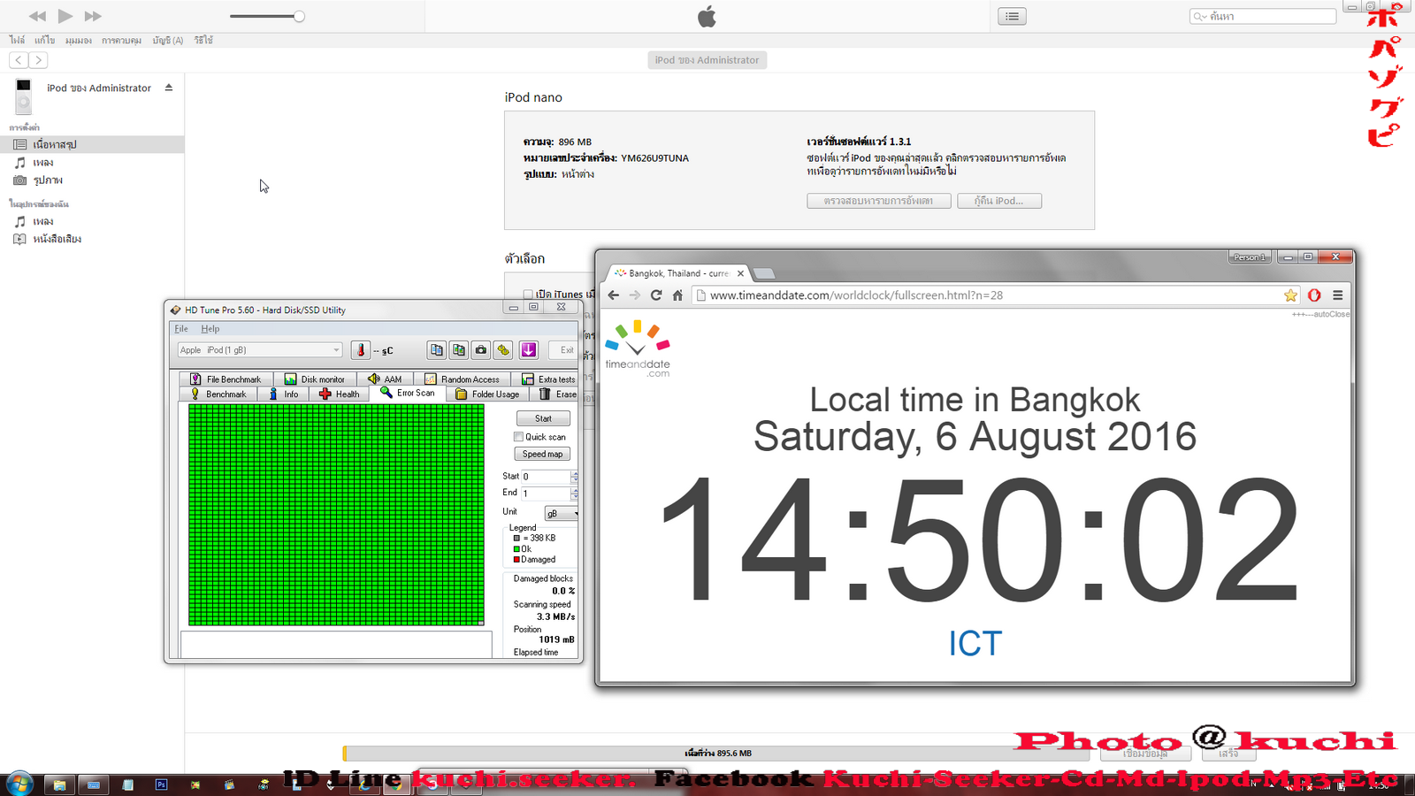
Task: Click the iPod ของ Administrator header button
Action: 707,60
